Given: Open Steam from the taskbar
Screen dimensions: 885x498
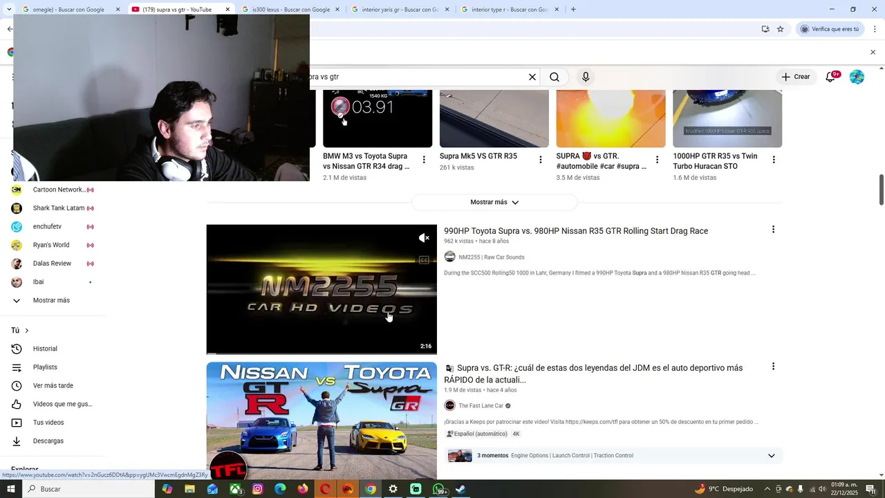Looking at the screenshot, I should 460,489.
